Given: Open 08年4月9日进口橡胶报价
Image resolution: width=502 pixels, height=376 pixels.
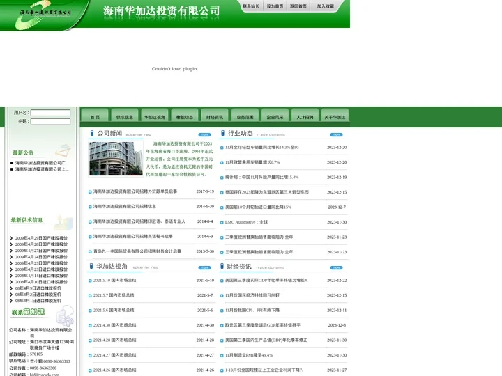Looking at the screenshot, I should 38,288.
